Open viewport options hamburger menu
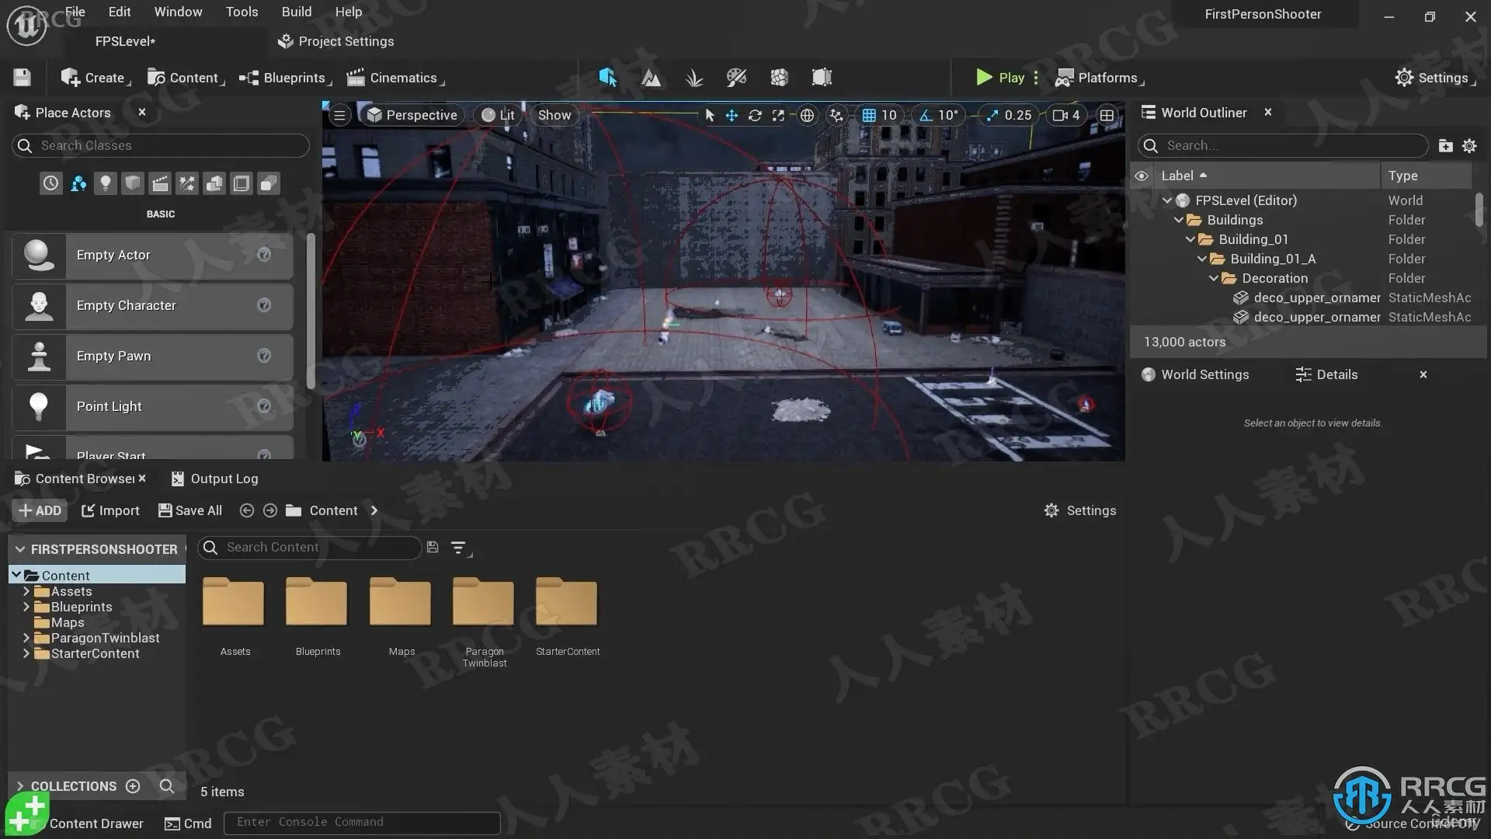This screenshot has height=839, width=1491. tap(339, 115)
